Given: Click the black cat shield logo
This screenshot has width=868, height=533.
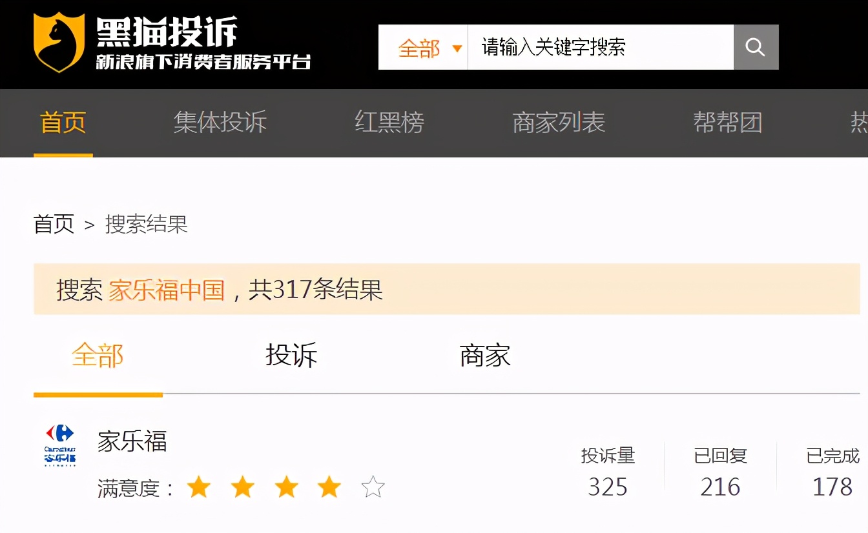Looking at the screenshot, I should 59,43.
